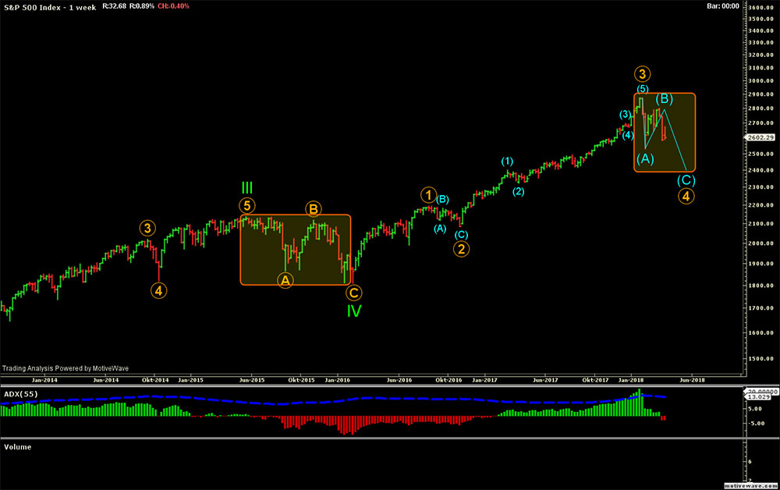This screenshot has height=490, width=780.
Task: Select the orange circled A marker inside box
Action: coord(285,279)
